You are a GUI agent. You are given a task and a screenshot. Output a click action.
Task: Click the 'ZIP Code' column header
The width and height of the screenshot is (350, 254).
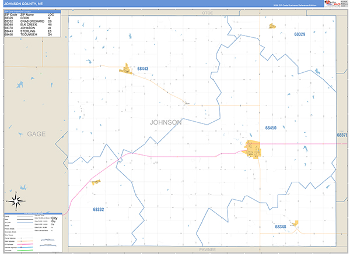point(10,15)
